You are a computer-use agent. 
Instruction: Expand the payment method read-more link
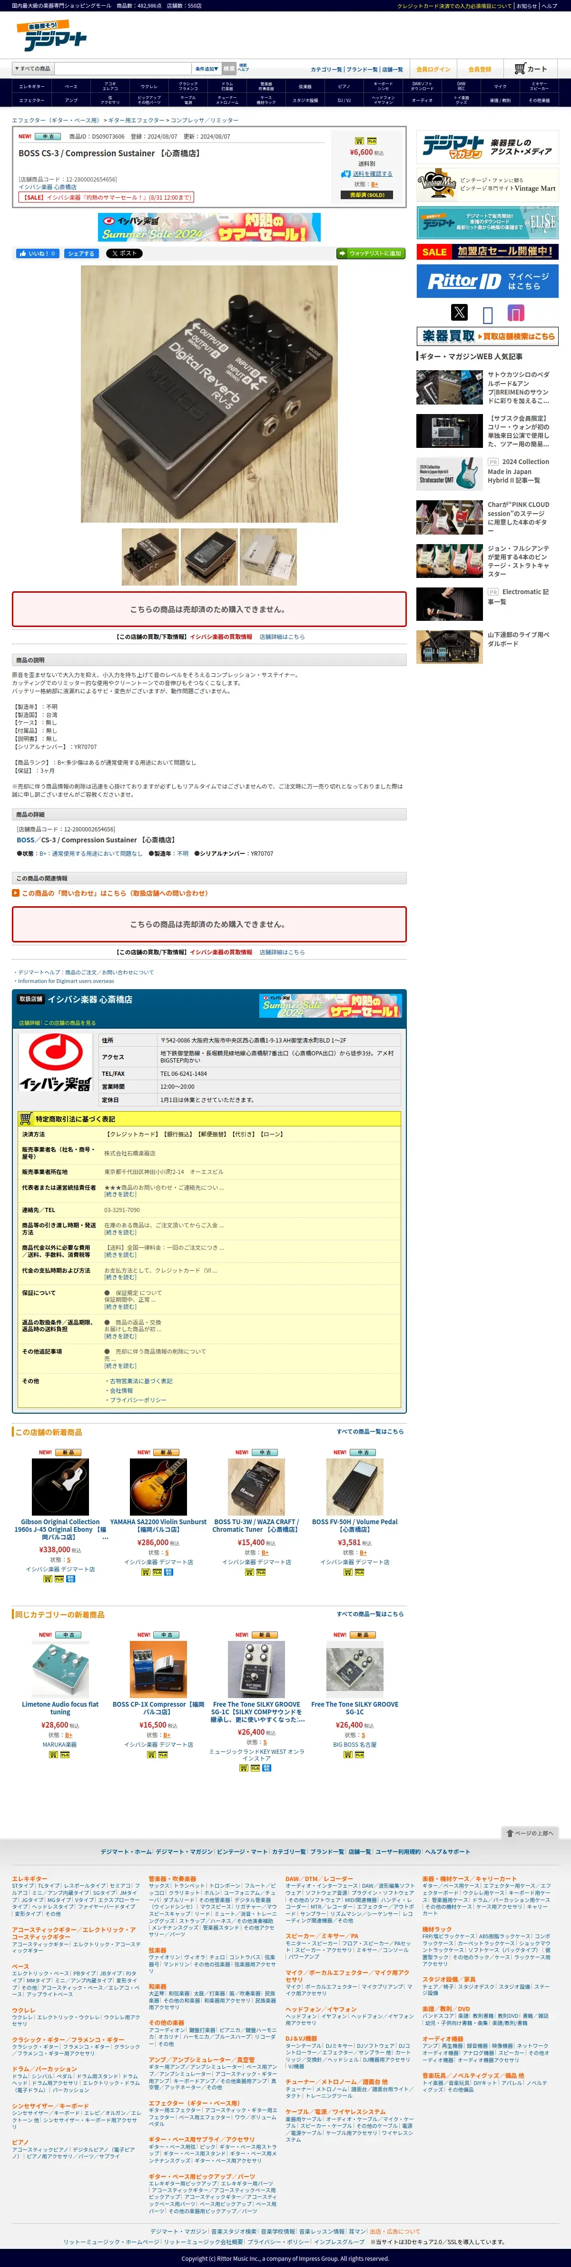(x=120, y=1278)
